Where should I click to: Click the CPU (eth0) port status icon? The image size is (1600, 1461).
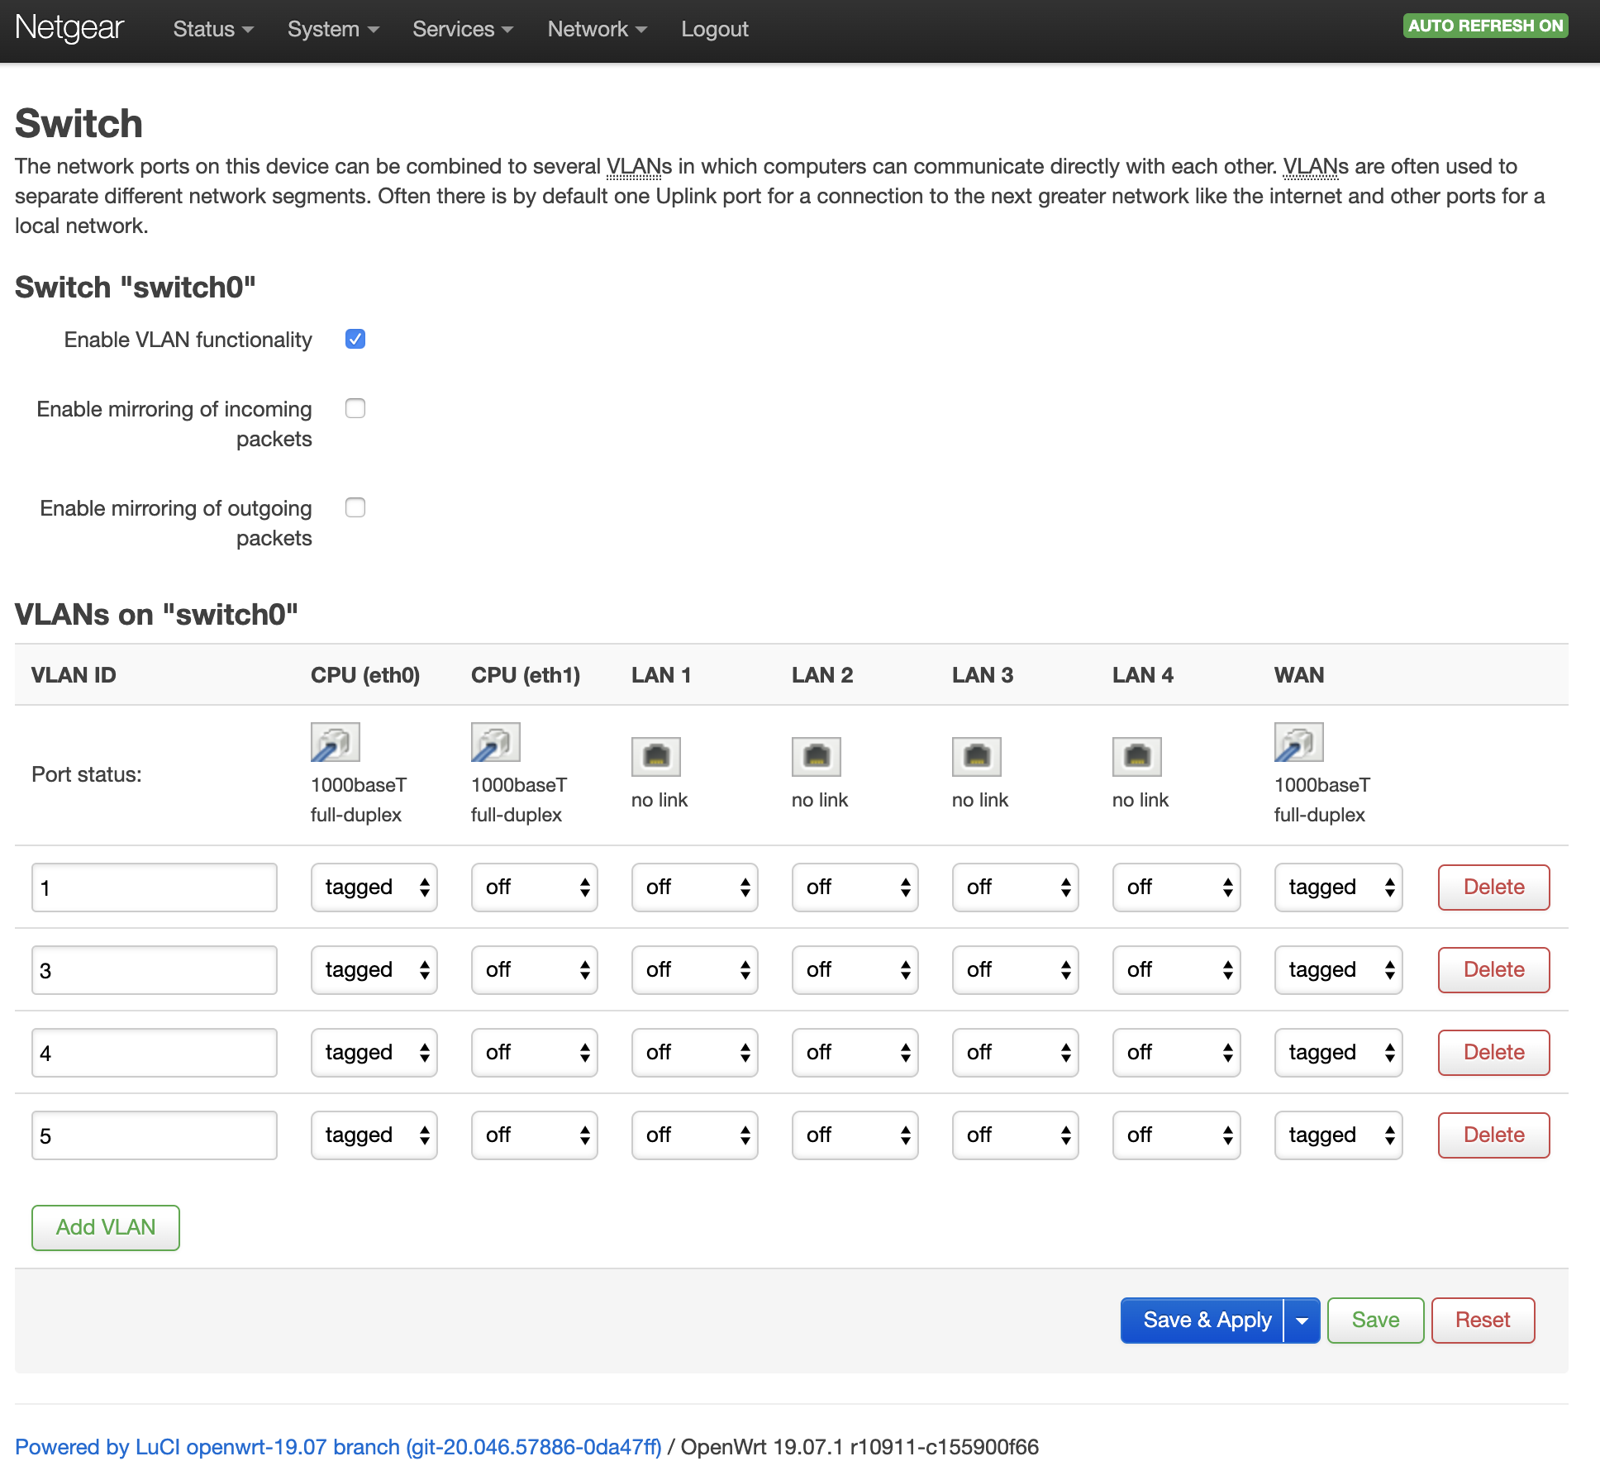[335, 742]
